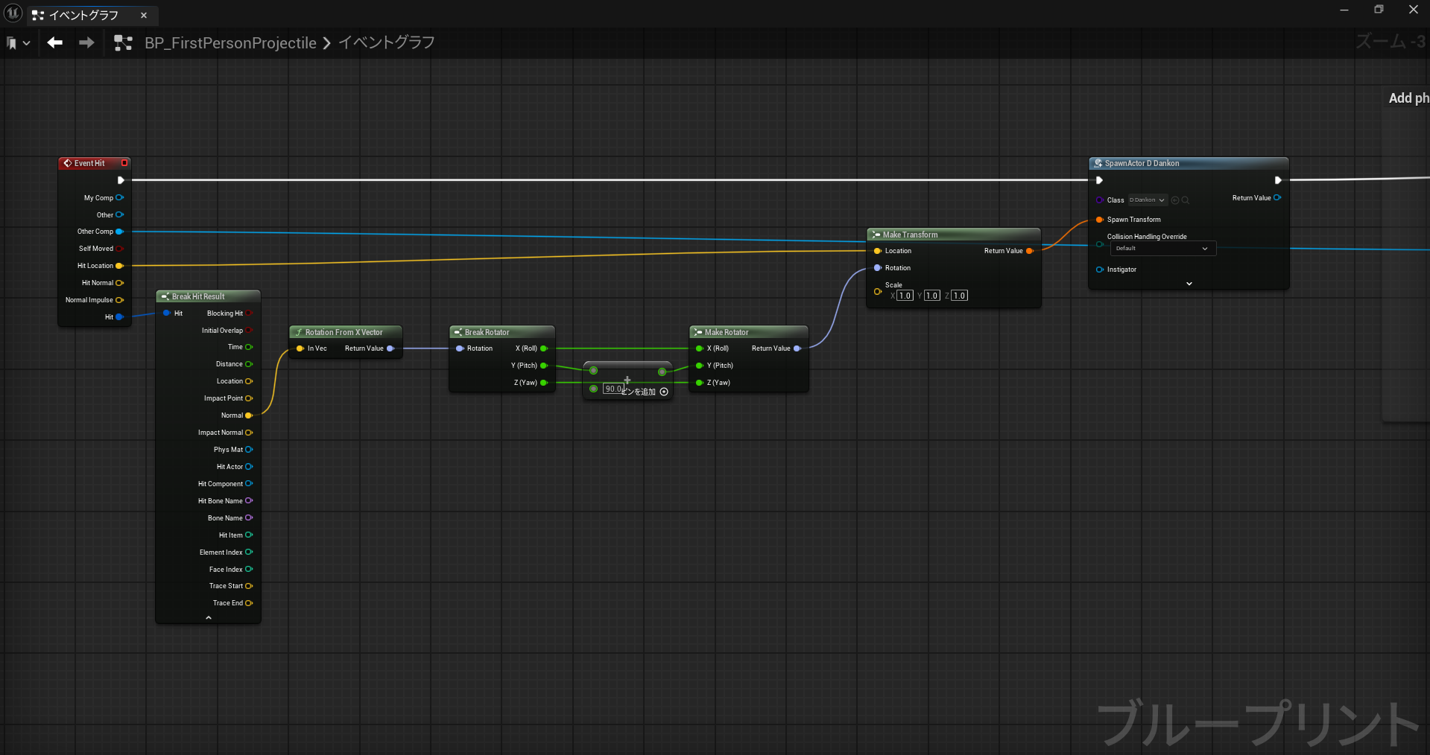Close the イベントグラフ tab
This screenshot has height=755, width=1430.
144,15
